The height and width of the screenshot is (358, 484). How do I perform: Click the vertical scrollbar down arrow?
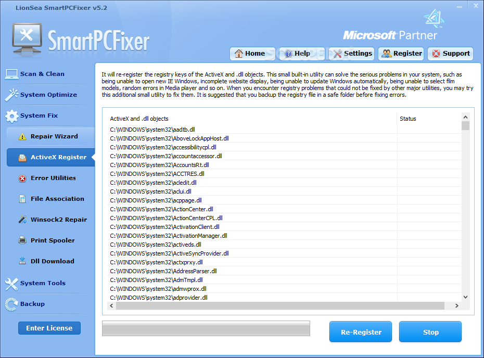(x=465, y=297)
